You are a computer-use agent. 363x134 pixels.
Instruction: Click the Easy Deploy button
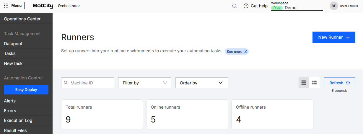point(26,90)
